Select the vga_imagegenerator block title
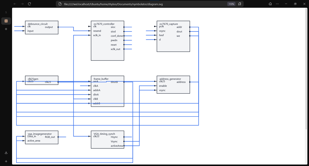This screenshot has height=166, width=309. [40, 134]
